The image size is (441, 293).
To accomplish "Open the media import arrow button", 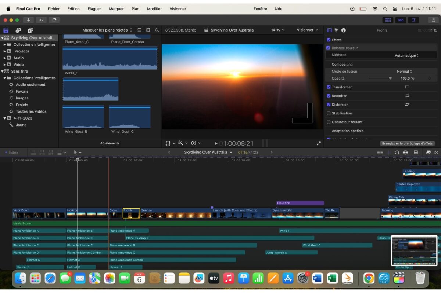I will coord(29,20).
